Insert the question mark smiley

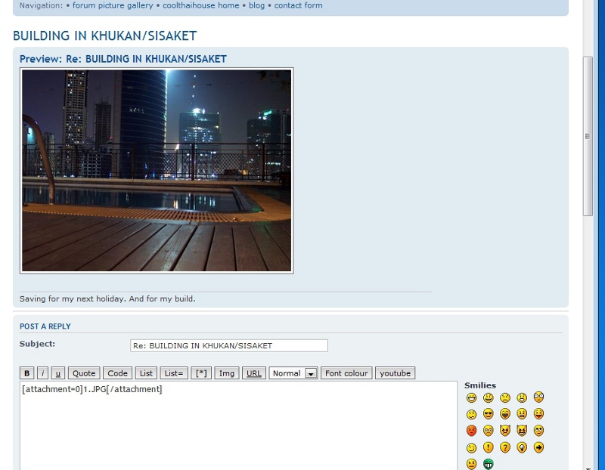pyautogui.click(x=504, y=447)
